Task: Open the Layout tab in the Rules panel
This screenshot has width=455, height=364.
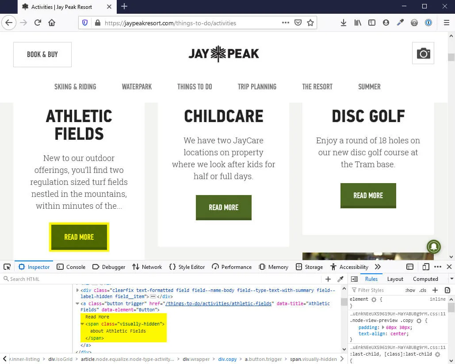Action: coord(395,279)
